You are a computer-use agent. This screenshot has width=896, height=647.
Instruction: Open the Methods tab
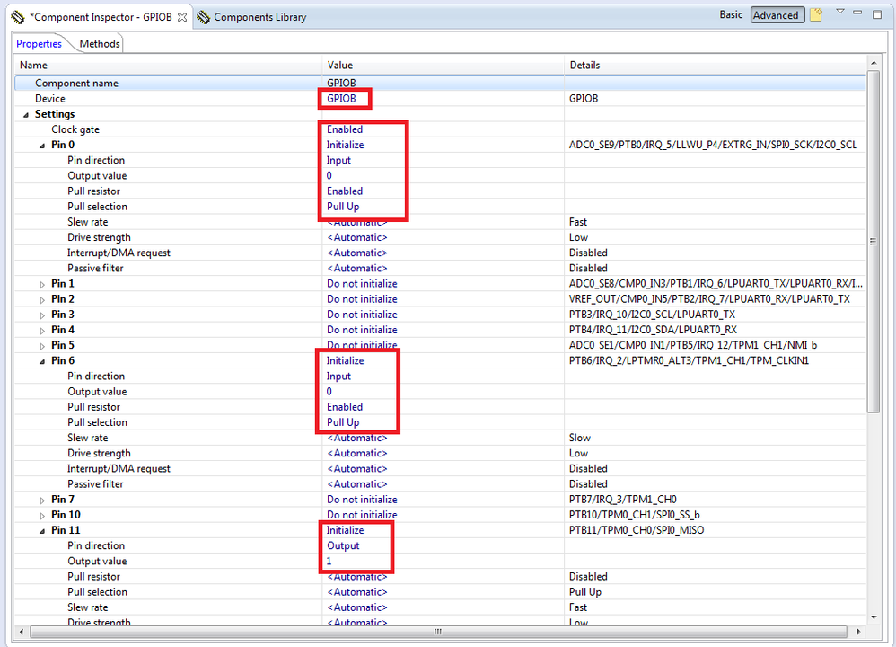[100, 43]
